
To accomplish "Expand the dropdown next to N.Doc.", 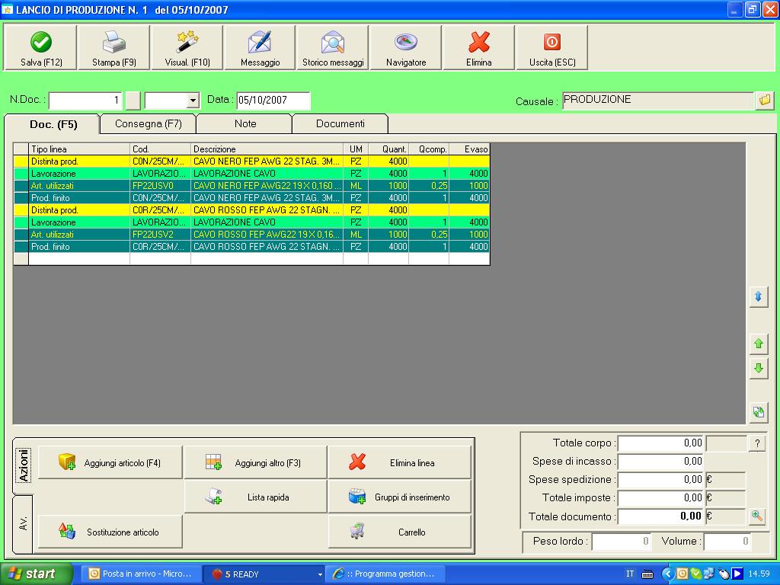I will pyautogui.click(x=193, y=101).
